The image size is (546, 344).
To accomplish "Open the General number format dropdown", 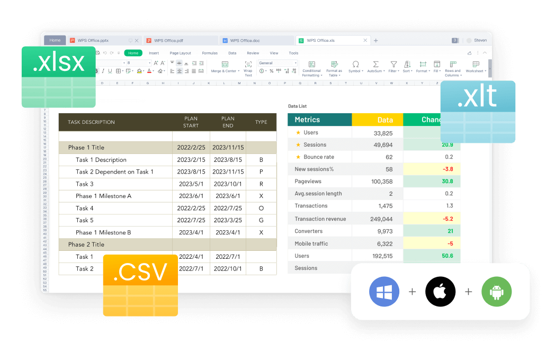I will tap(278, 63).
